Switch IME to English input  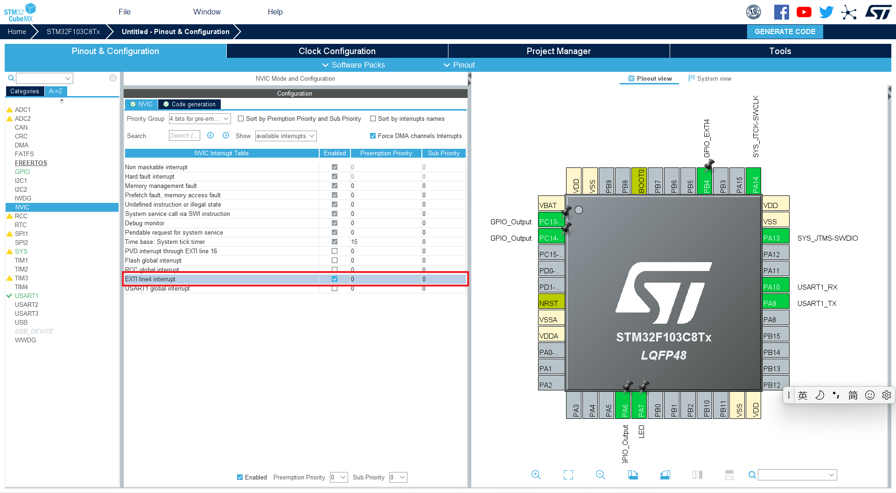pos(803,395)
